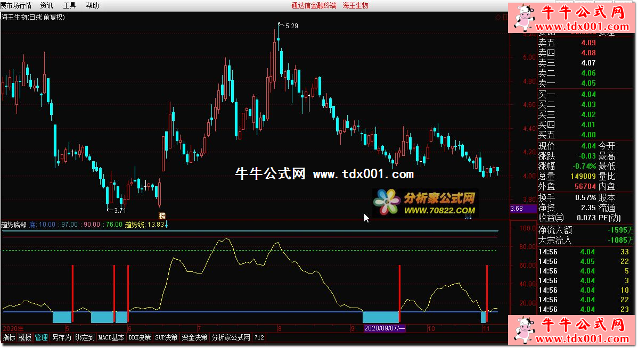Open the 资讯 menu

[x=46, y=5]
